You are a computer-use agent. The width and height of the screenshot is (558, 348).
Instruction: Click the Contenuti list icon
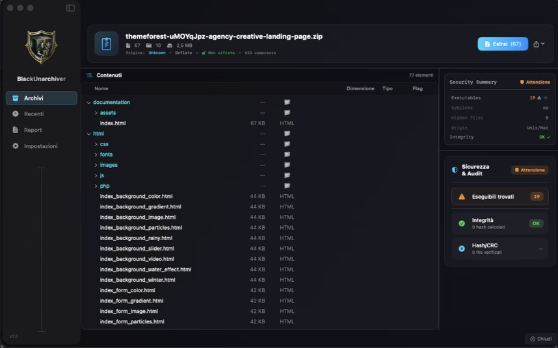90,75
